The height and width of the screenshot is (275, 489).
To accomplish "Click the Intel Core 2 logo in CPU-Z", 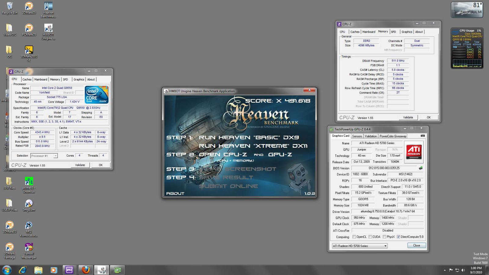I will [x=97, y=95].
